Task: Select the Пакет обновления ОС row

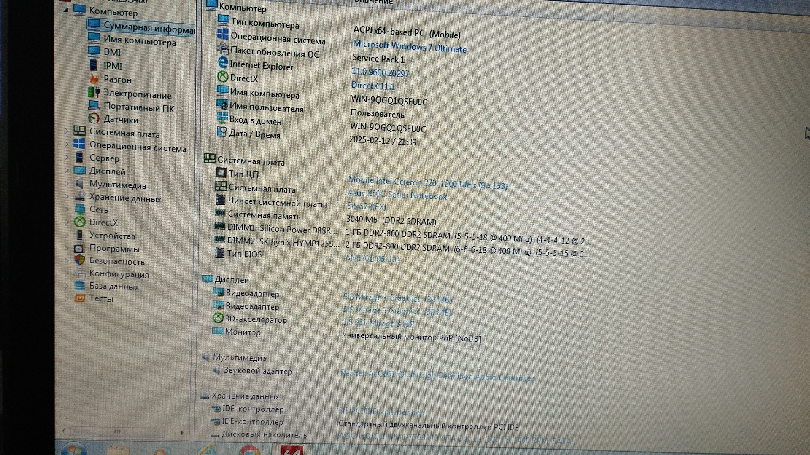Action: tap(310, 55)
